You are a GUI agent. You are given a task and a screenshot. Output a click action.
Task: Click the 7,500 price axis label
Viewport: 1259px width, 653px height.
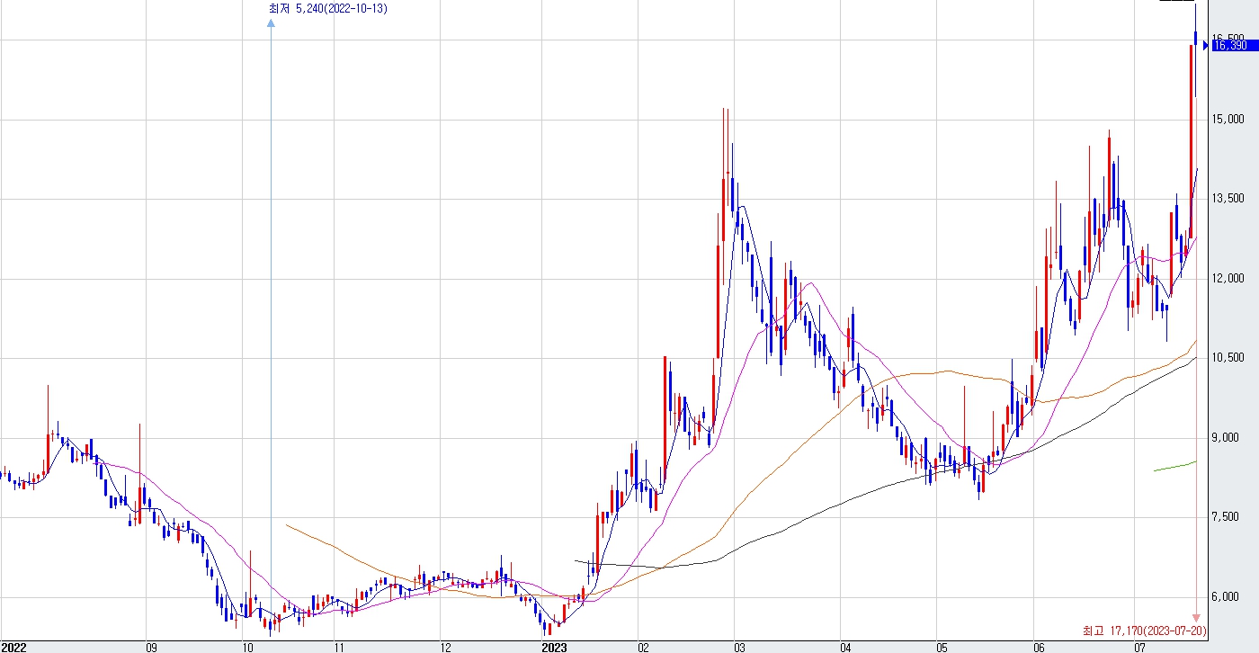point(1228,517)
